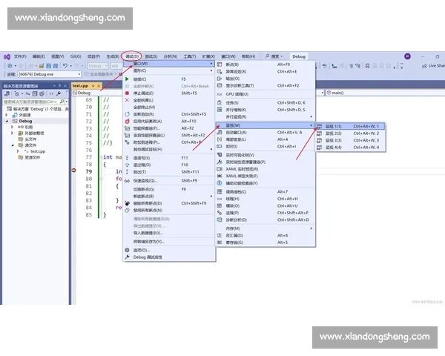Click Save All icon in main toolbar
445x356 pixels.
click(x=56, y=66)
